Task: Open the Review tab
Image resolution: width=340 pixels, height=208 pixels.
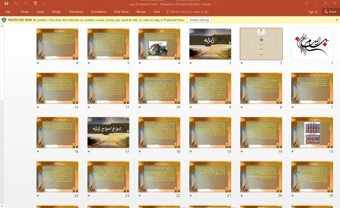Action: 141,12
